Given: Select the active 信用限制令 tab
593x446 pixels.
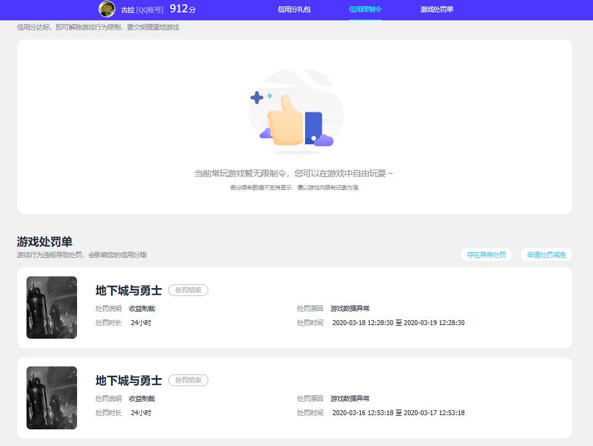Looking at the screenshot, I should coord(366,10).
